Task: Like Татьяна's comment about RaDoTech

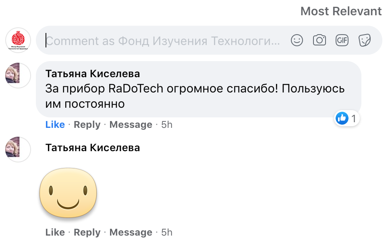Action: tap(55, 125)
